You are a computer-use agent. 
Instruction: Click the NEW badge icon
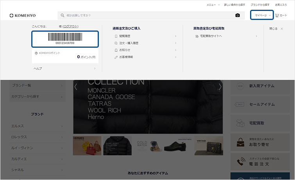coord(240,86)
